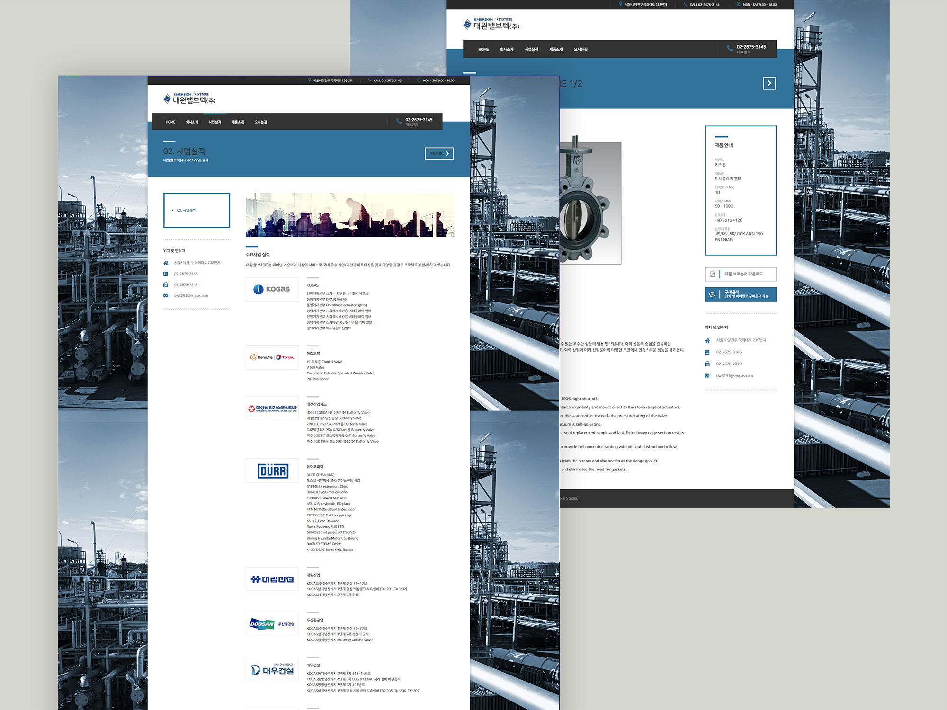The image size is (947, 710).
Task: Click the phone icon in back page nav bar
Action: [730, 48]
